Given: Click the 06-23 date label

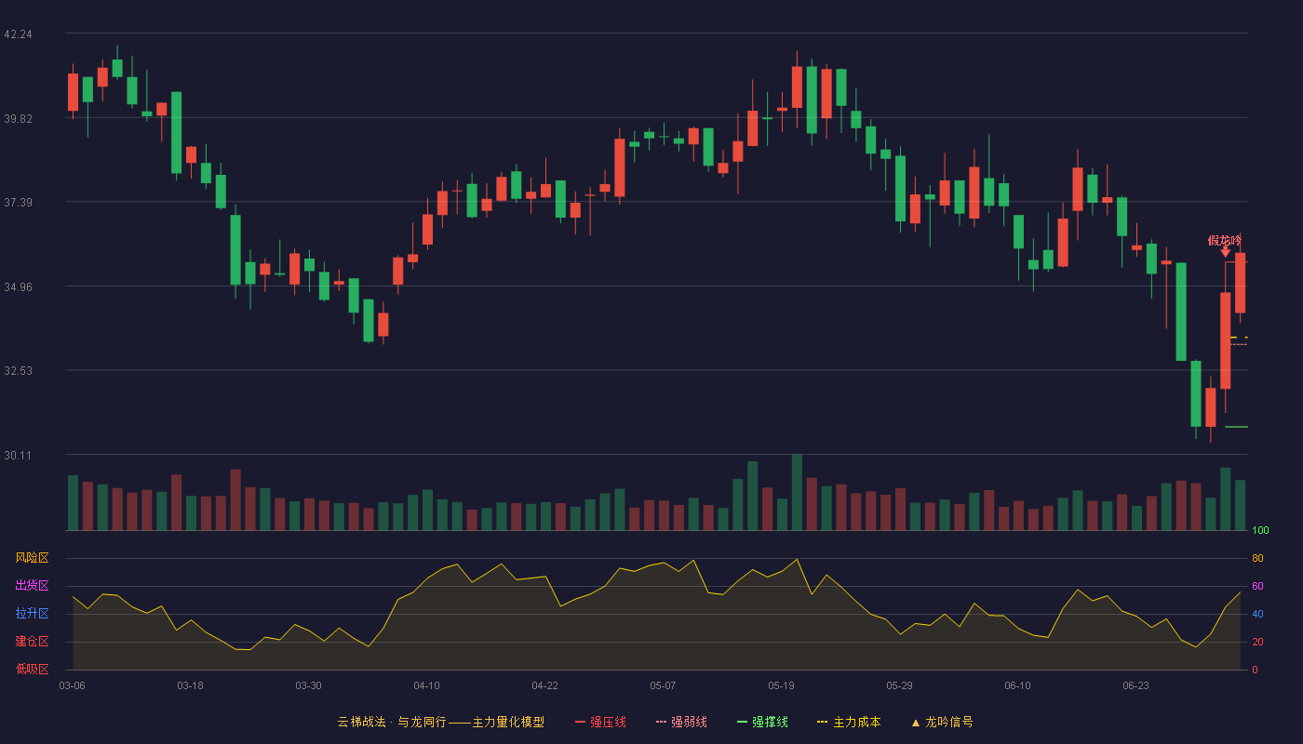Looking at the screenshot, I should 1135,685.
